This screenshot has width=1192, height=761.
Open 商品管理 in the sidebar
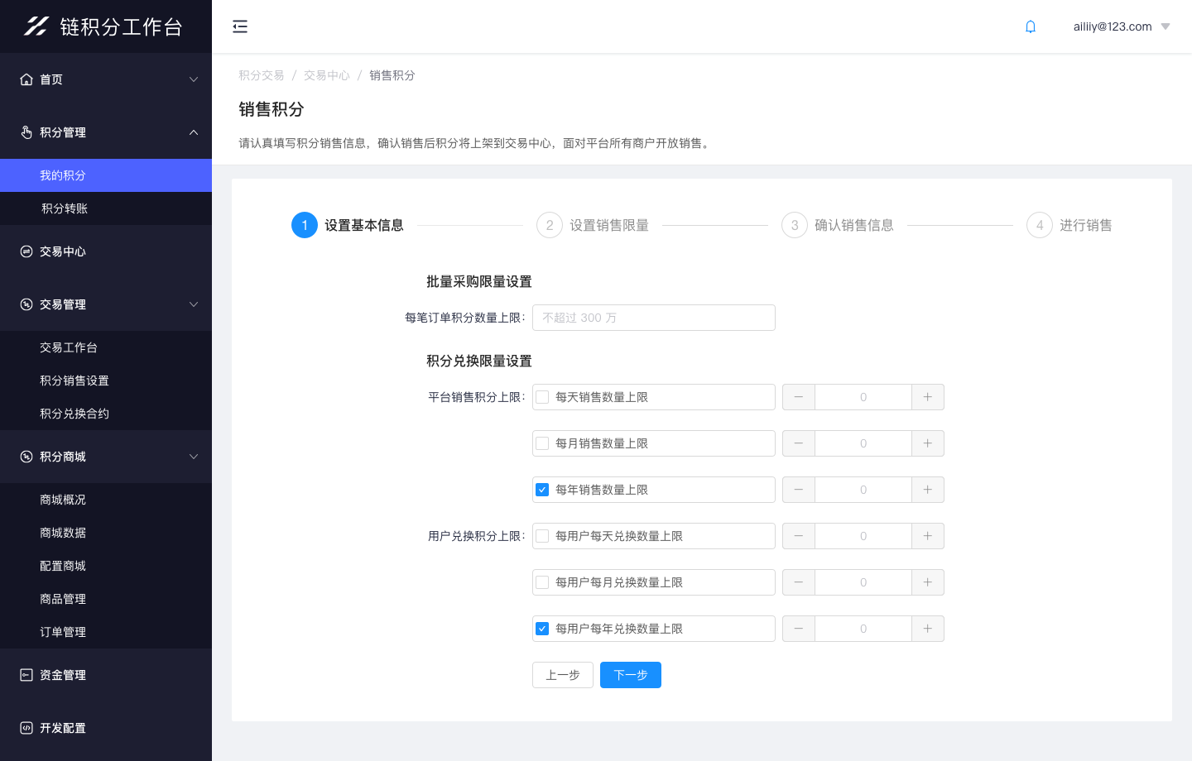106,599
